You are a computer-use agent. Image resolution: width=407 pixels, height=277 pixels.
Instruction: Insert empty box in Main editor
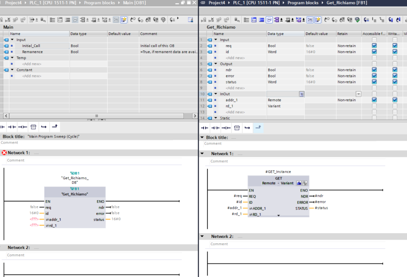(33, 127)
